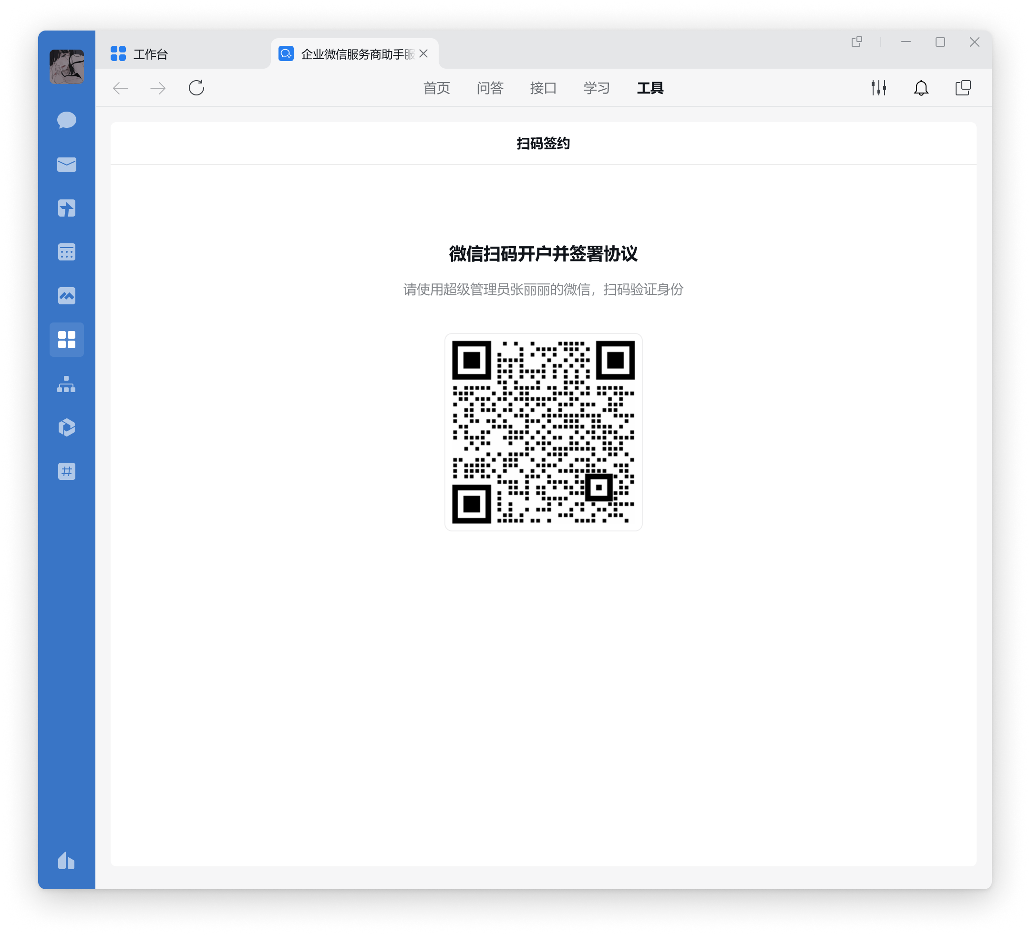Click the 微信扫码开户并签署协议 heading
The image size is (1030, 935).
pos(543,254)
